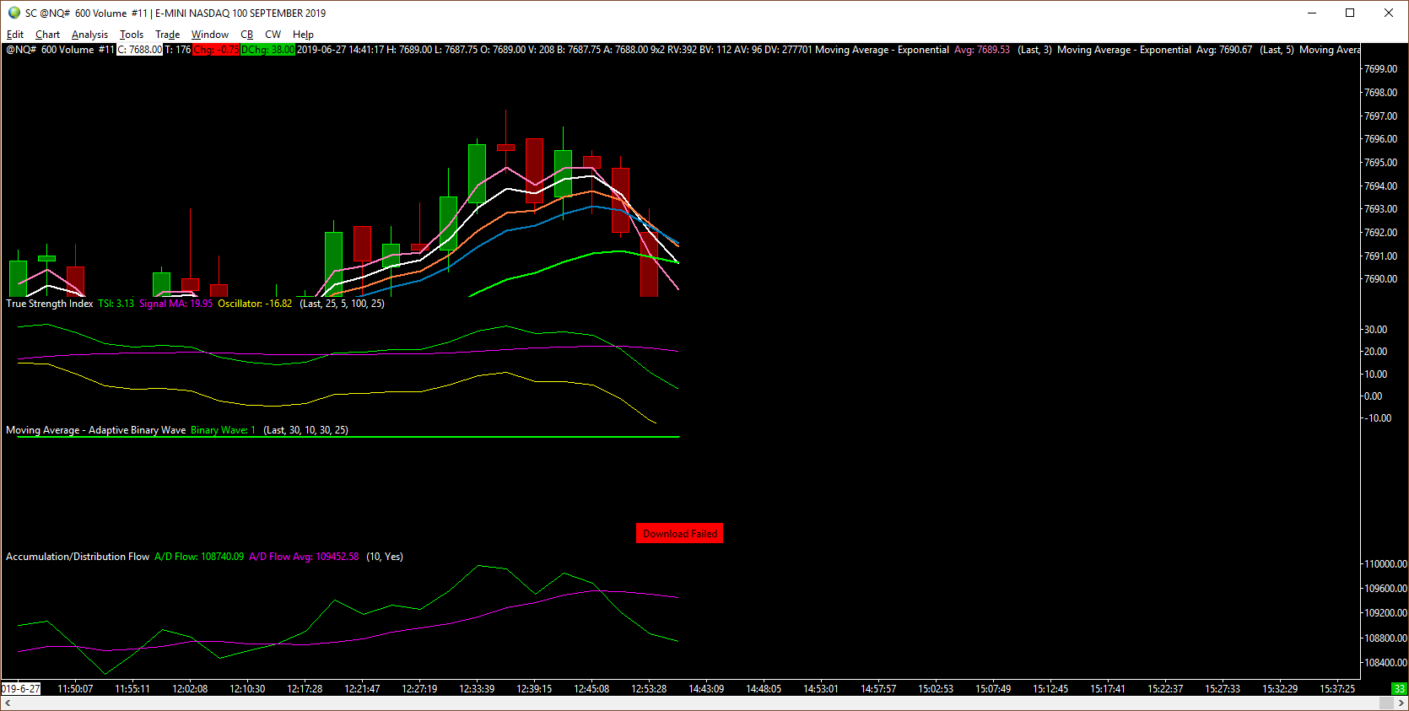Click the 12:33:39 time axis label
This screenshot has height=711, width=1409.
pos(477,689)
